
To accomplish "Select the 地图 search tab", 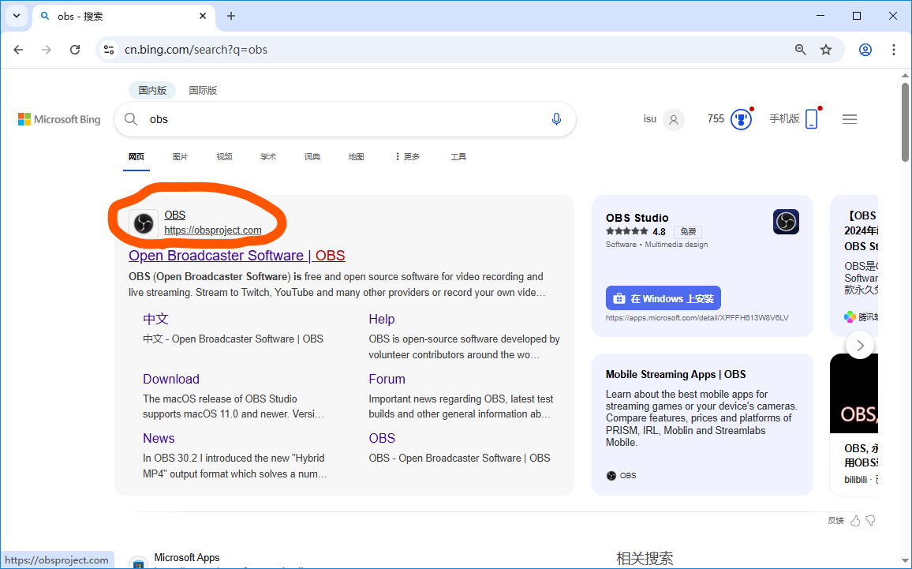I will 356,156.
